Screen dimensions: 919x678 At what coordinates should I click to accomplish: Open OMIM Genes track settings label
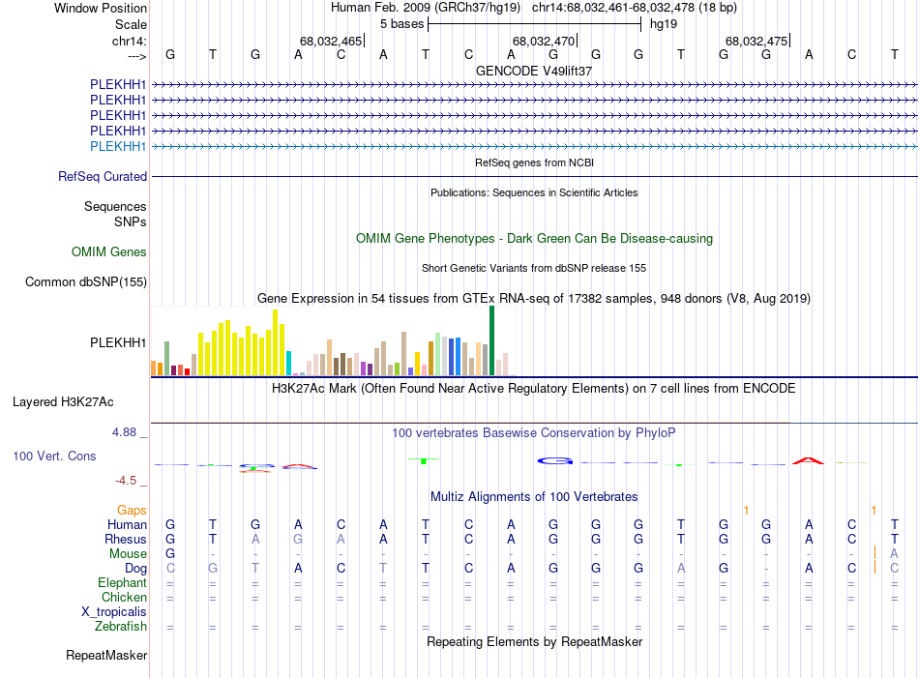pyautogui.click(x=109, y=252)
